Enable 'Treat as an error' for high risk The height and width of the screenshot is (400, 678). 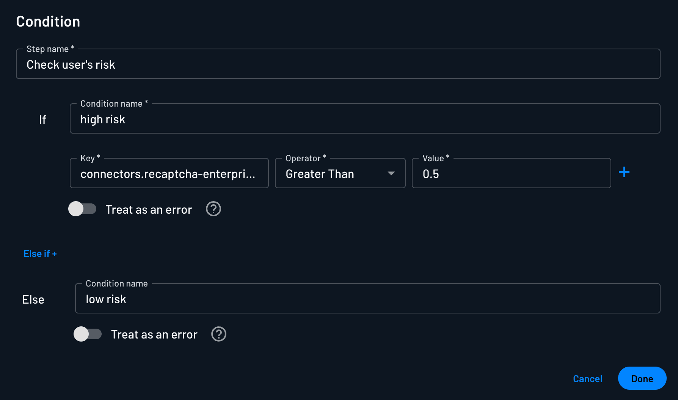click(82, 209)
